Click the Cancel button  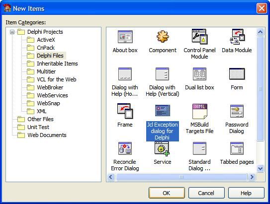[206, 193]
